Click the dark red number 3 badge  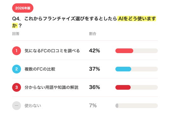(x=16, y=87)
